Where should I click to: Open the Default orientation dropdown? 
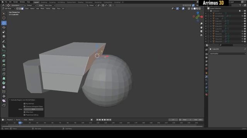(x=30, y=5)
